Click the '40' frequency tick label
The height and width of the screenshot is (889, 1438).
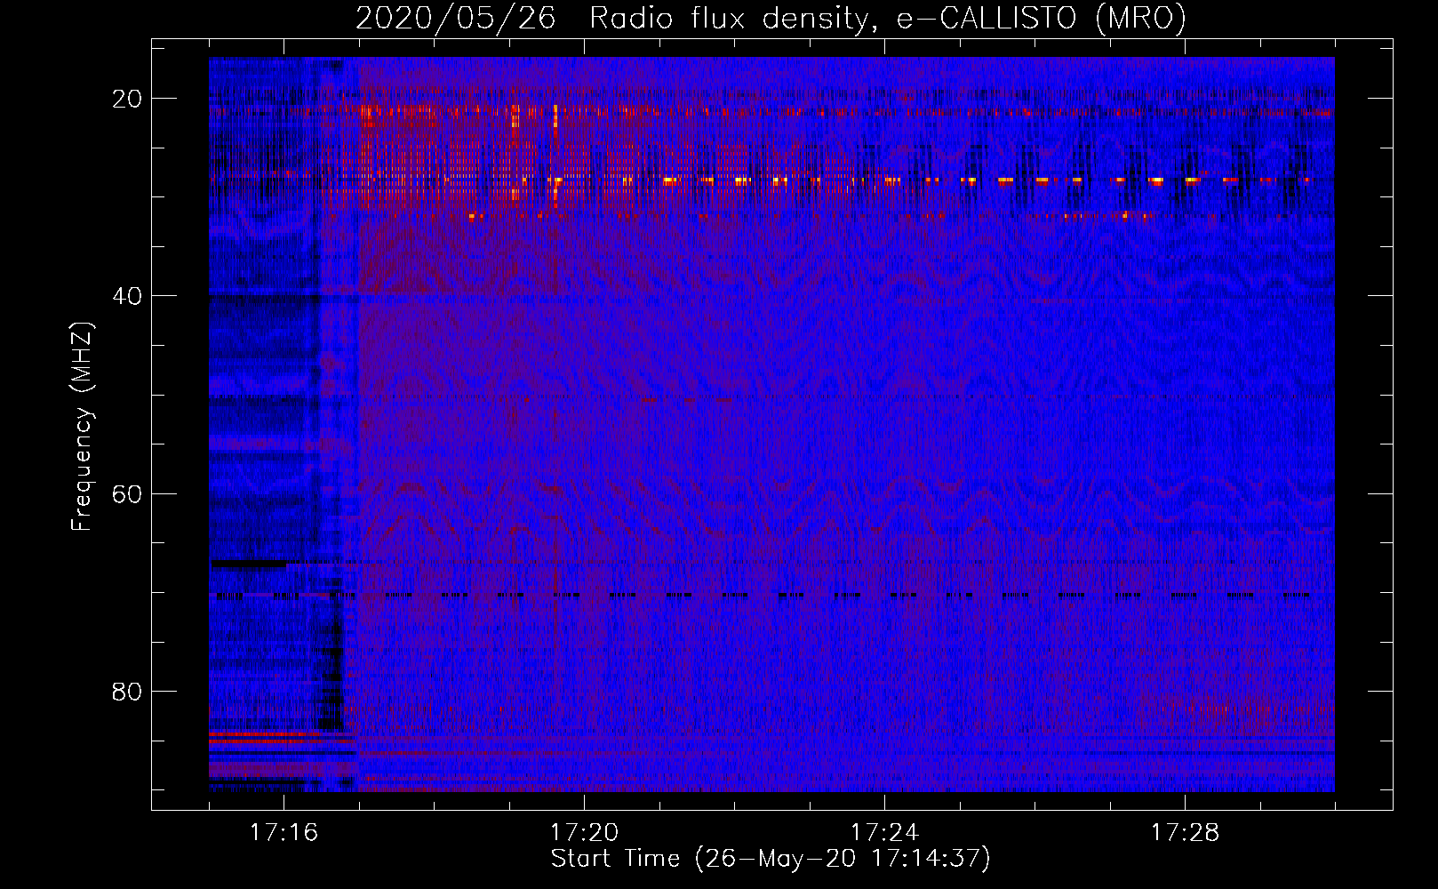click(x=127, y=296)
